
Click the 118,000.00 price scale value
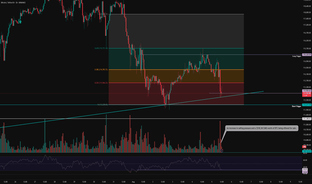pos(307,12)
